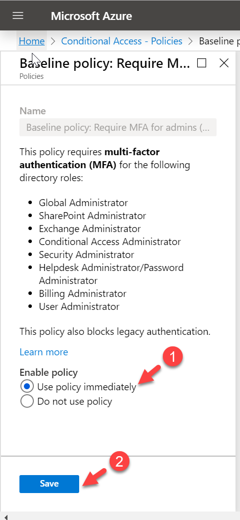Click the horizontal scrollbar left arrow
This screenshot has height=520, width=240.
point(5,517)
